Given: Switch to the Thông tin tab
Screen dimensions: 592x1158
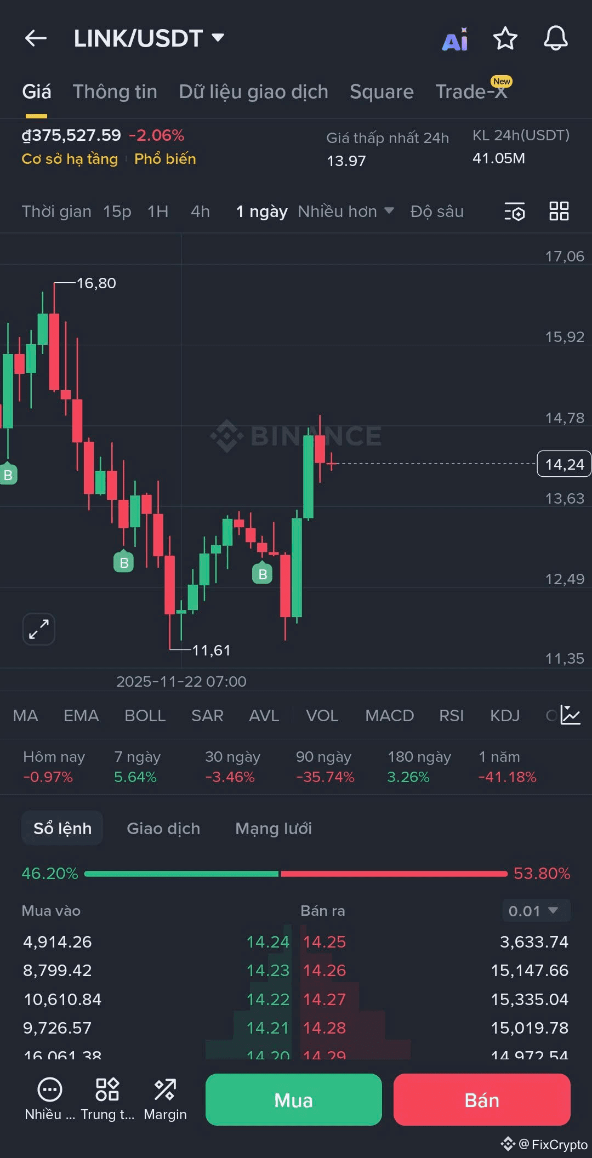Looking at the screenshot, I should (115, 92).
